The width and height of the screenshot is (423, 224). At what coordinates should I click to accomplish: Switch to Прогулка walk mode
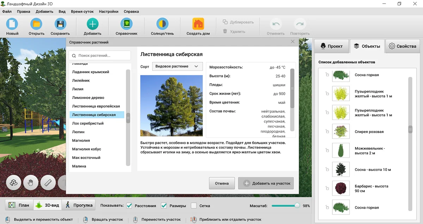pyautogui.click(x=78, y=205)
